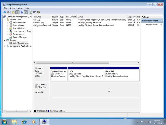Collapse the System Tools tree node
This screenshot has height=125, width=166.
pyautogui.click(x=5, y=20)
